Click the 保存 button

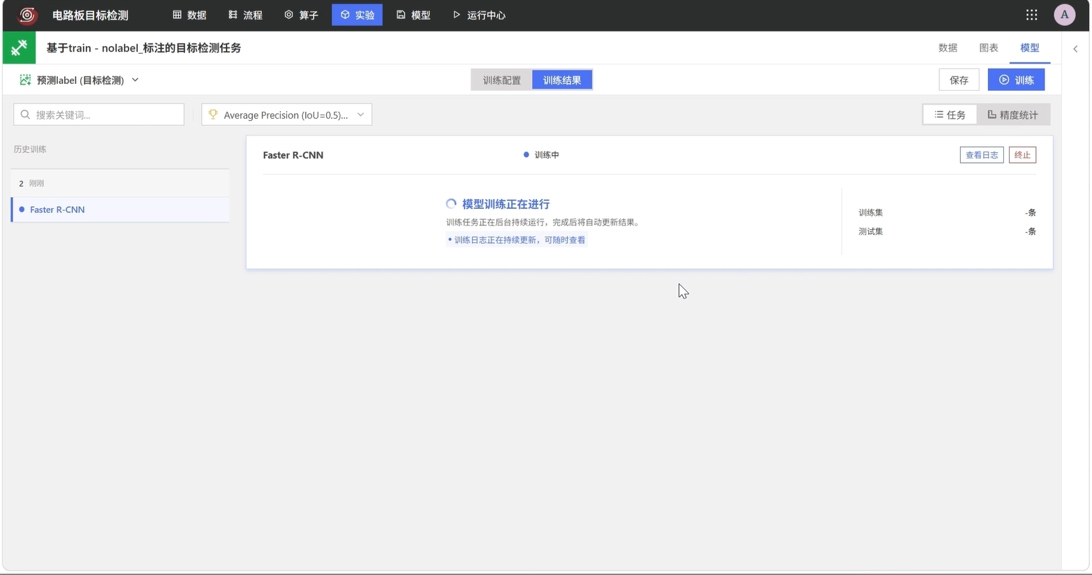(x=959, y=80)
